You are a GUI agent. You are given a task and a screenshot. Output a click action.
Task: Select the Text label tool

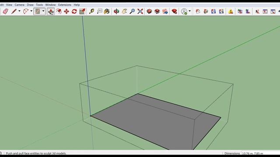99,11
